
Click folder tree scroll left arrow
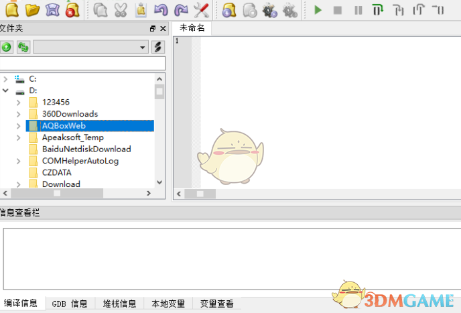click(x=5, y=193)
